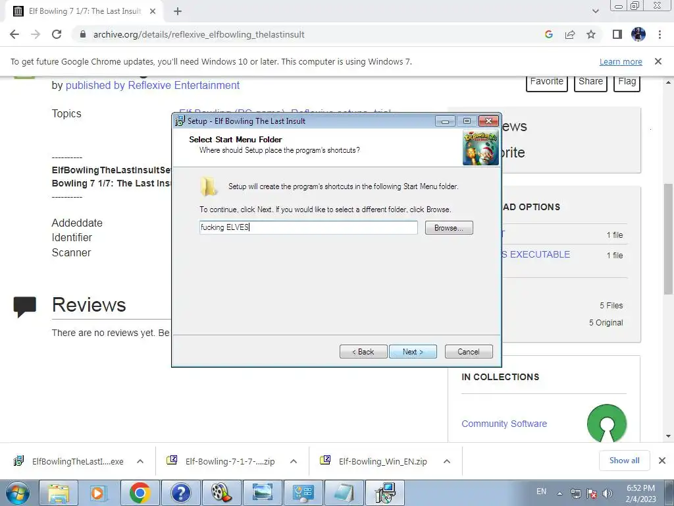
Task: Switch to the Setup installer taskbar icon
Action: tap(384, 493)
